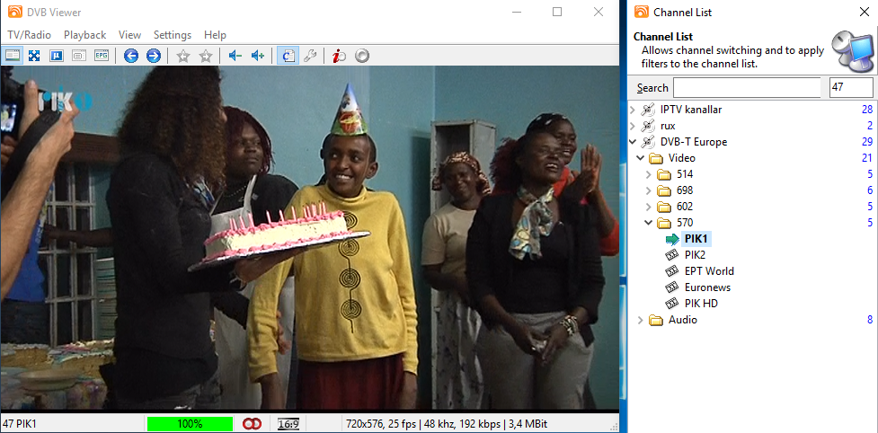Toggle the title bar display toolbar icon
Screen dimensions: 878x433
point(13,56)
